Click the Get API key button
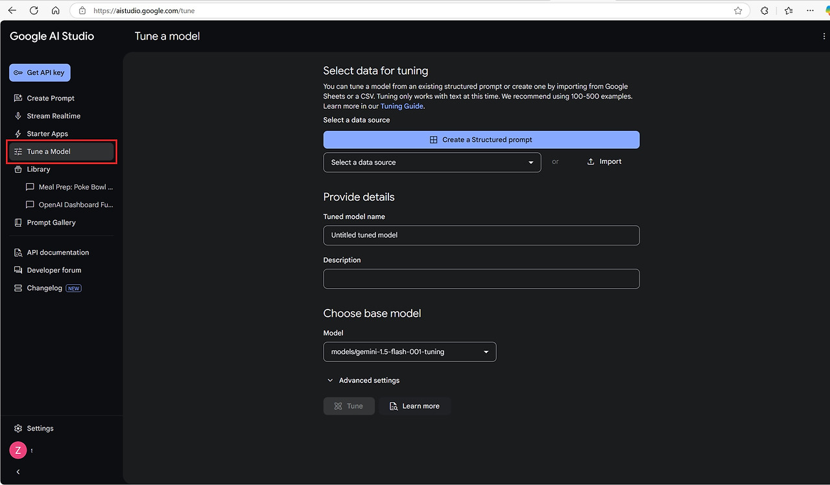Image resolution: width=830 pixels, height=485 pixels. 40,73
